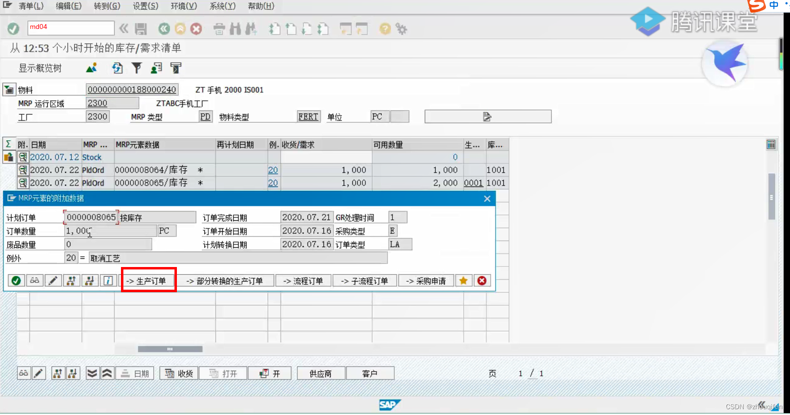Viewport: 790px width, 415px height.
Task: Click exception link 20 in 0000008064 row
Action: [273, 170]
